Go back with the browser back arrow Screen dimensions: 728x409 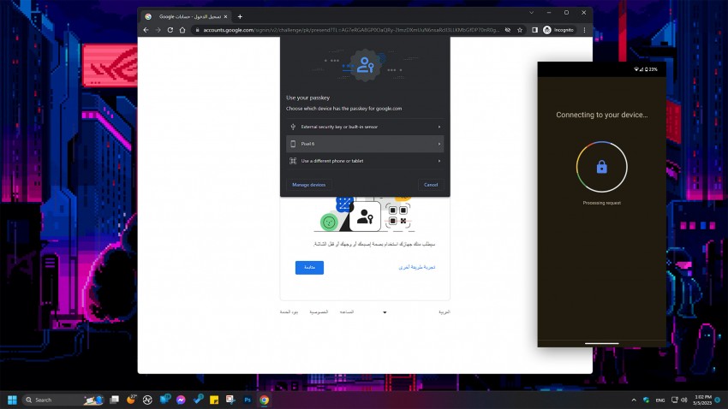146,30
